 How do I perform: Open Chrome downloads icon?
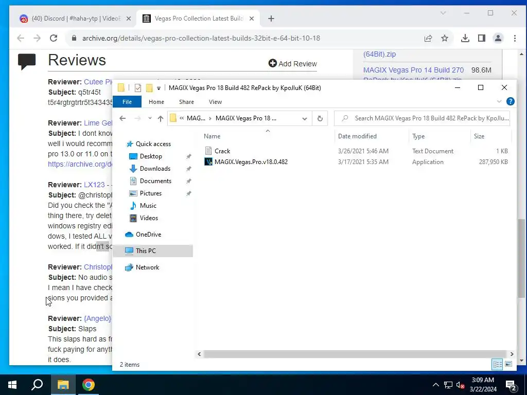(465, 38)
